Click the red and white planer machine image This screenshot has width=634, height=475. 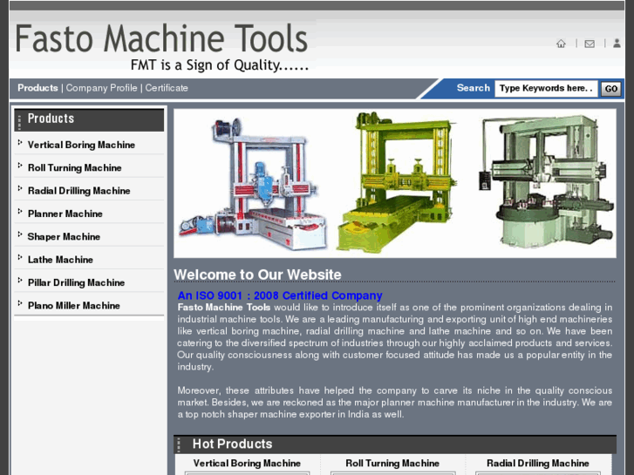pyautogui.click(x=254, y=184)
